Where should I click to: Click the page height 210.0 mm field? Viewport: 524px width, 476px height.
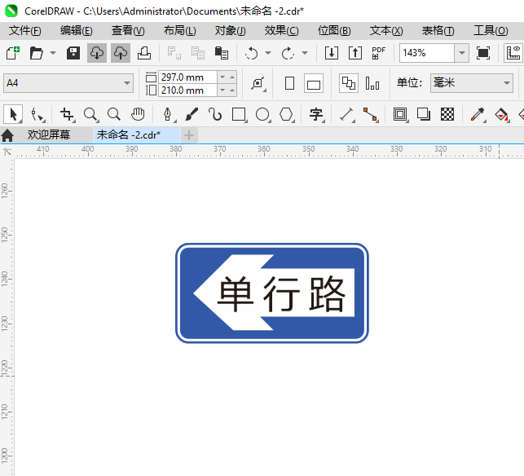point(187,90)
